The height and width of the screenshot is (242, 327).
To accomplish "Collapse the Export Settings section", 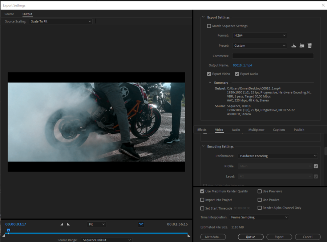I will (203, 17).
